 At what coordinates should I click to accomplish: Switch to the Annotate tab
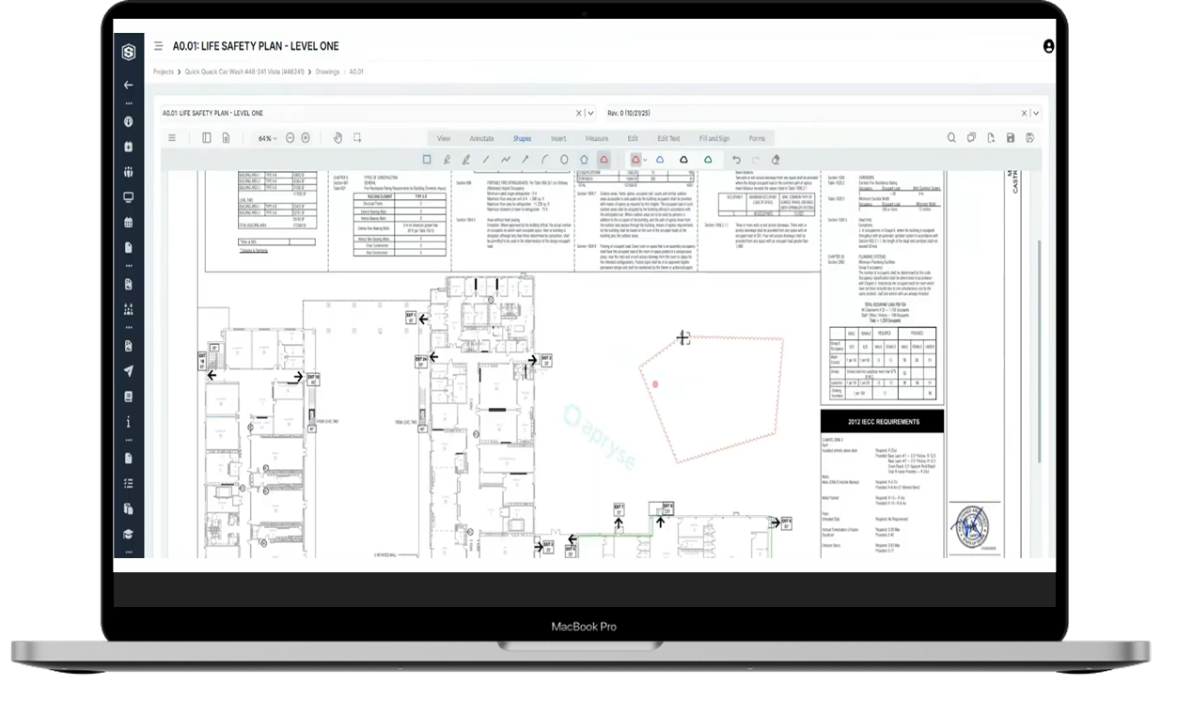pos(481,138)
